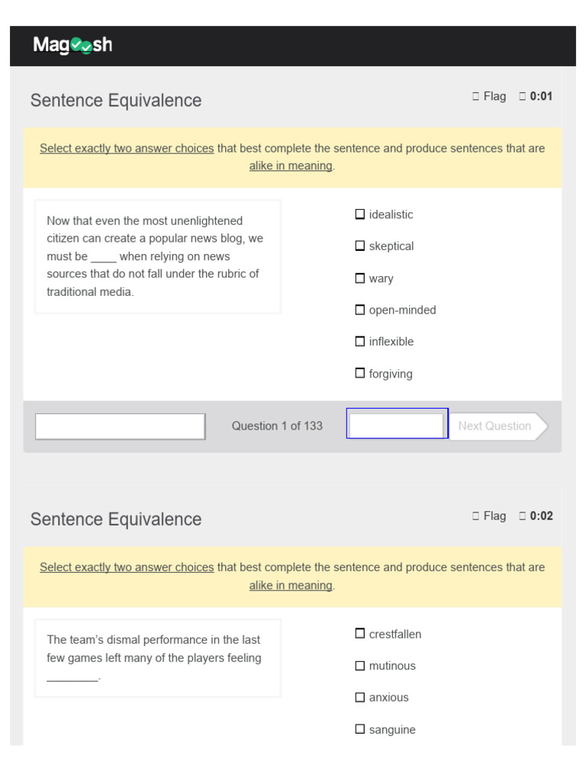Click 'alike in meaning' in second question
Viewport: 586px width, 781px height.
[291, 585]
